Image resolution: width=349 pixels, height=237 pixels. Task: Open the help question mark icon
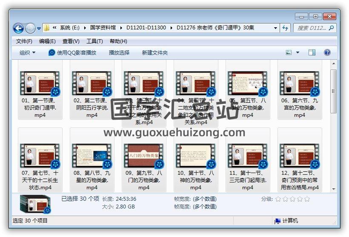[x=327, y=52]
